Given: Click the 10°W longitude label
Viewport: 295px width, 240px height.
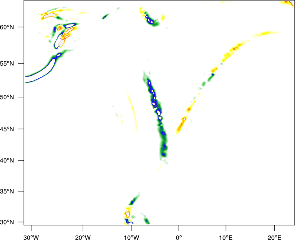Looking at the screenshot, I should 132,237.
